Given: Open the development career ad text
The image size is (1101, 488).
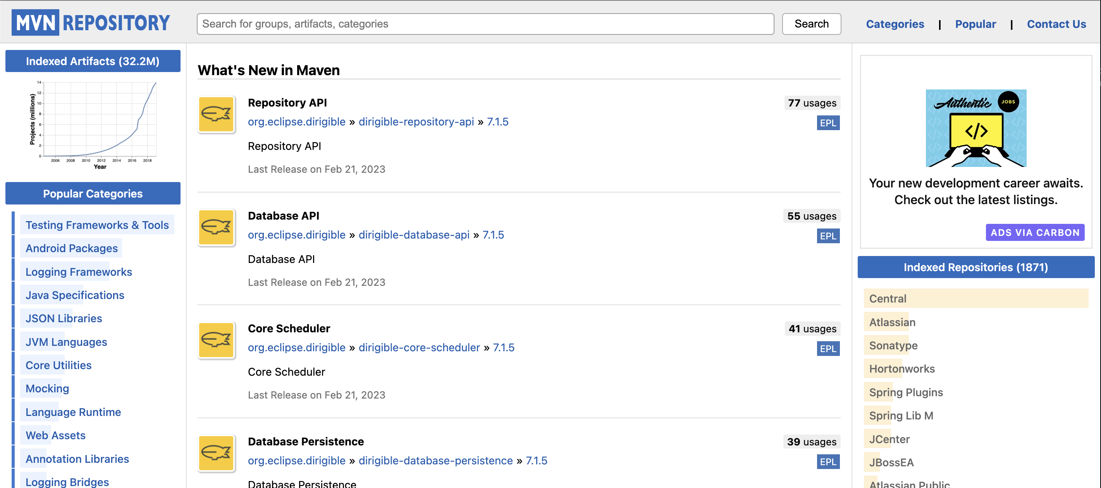Looking at the screenshot, I should pyautogui.click(x=976, y=191).
